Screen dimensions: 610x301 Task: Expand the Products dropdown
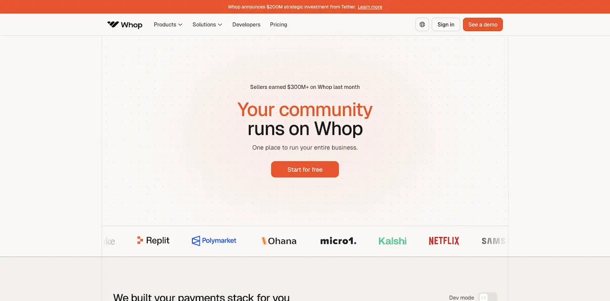point(168,24)
